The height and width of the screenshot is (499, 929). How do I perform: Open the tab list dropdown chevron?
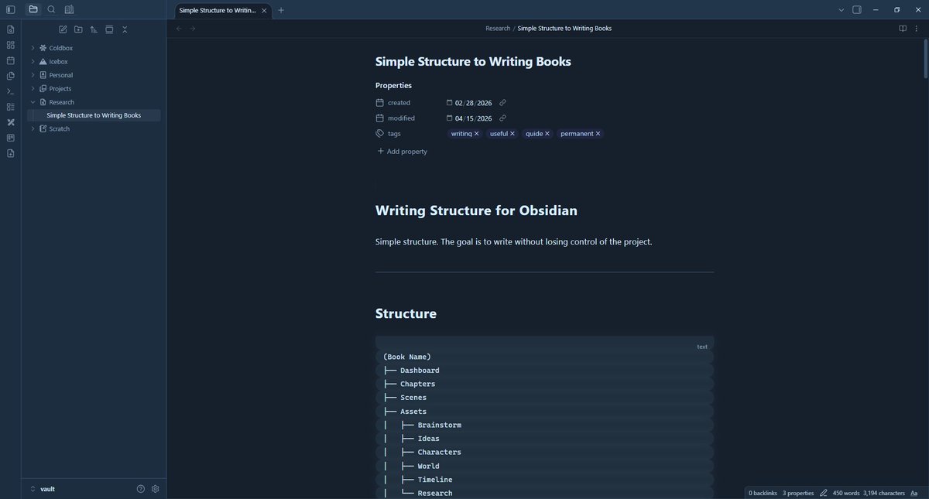pyautogui.click(x=842, y=10)
